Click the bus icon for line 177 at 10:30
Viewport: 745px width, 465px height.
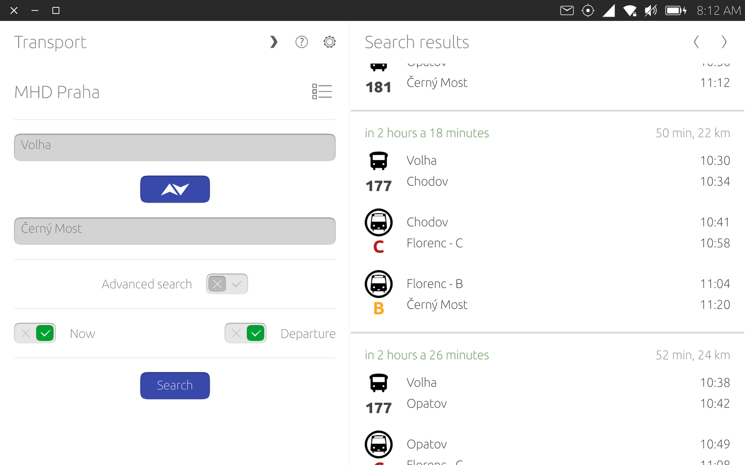379,161
